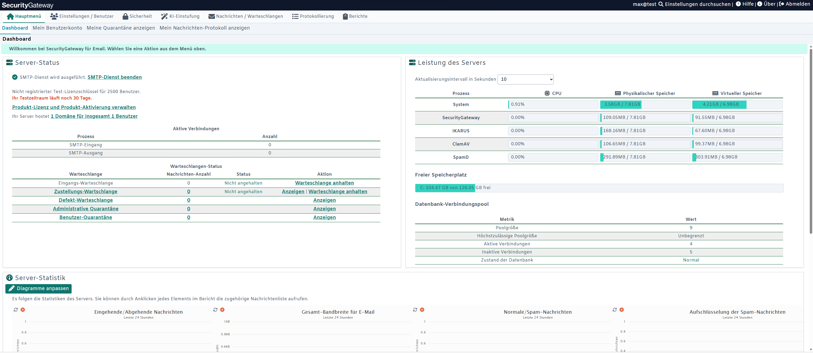Click the Hilfe question mark icon

pos(738,4)
